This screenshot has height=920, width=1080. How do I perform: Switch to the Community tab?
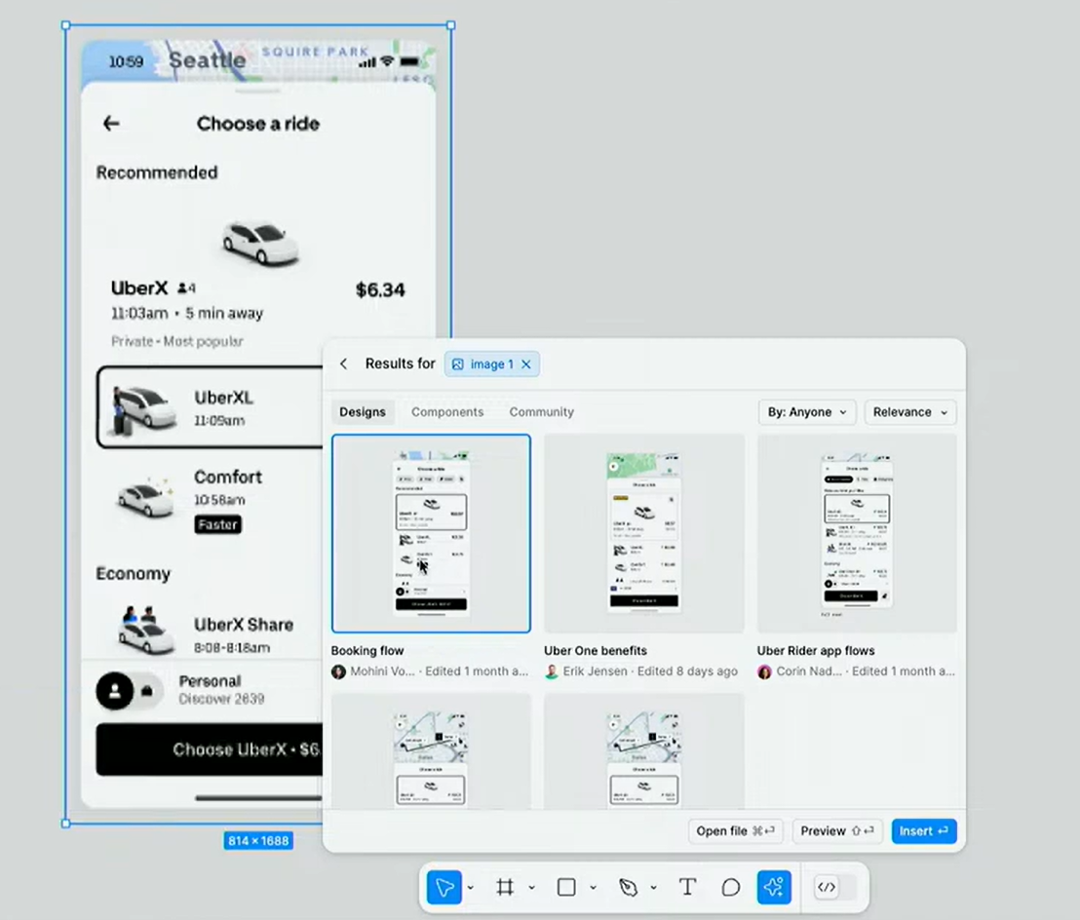541,412
